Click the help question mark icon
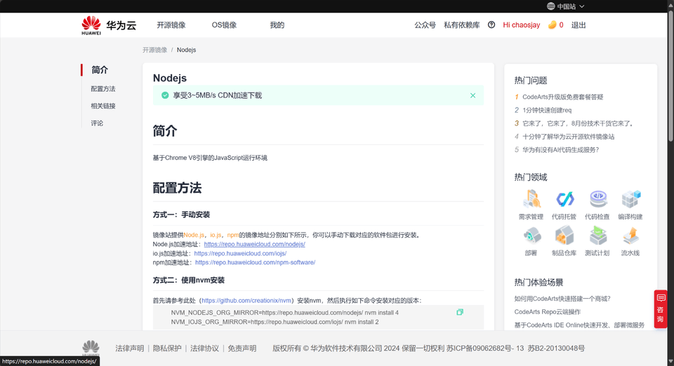This screenshot has height=366, width=674. click(x=491, y=25)
